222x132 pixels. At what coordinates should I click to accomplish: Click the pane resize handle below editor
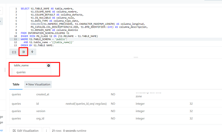click(136, 57)
